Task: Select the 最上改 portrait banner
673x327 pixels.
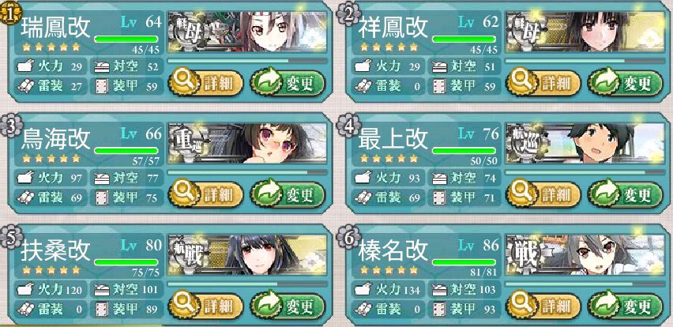Action: point(585,143)
